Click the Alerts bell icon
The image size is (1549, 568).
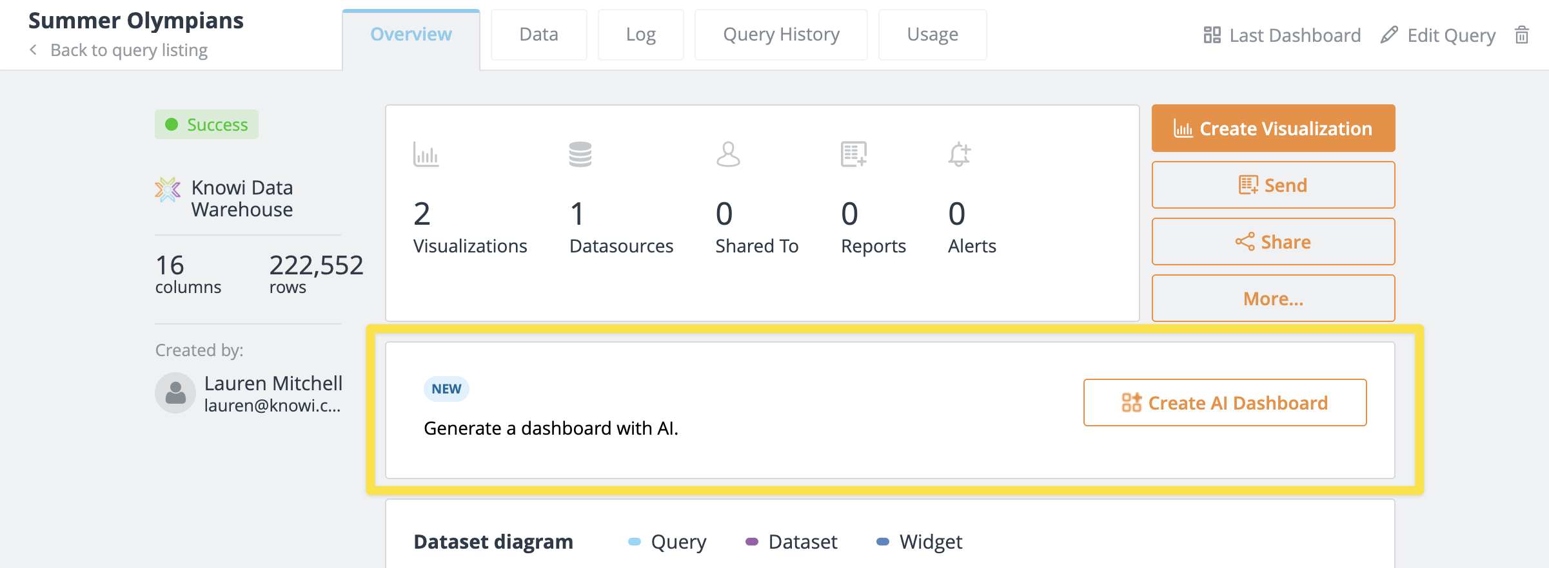click(x=959, y=155)
